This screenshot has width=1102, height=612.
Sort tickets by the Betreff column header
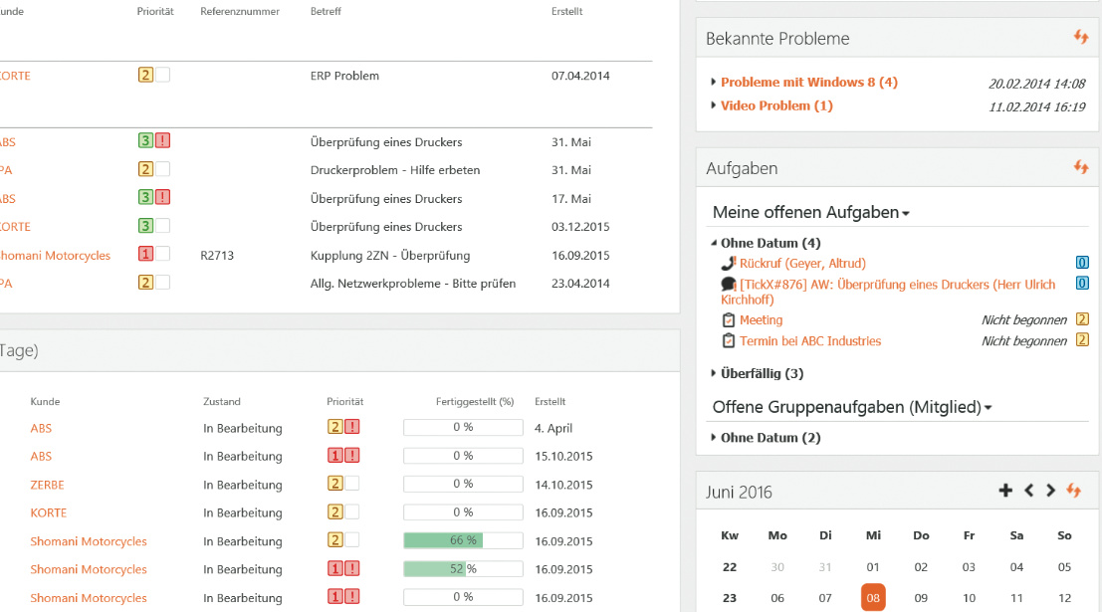point(327,12)
